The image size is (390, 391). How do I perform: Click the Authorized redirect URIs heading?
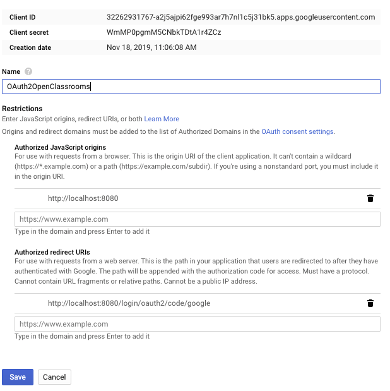(52, 252)
